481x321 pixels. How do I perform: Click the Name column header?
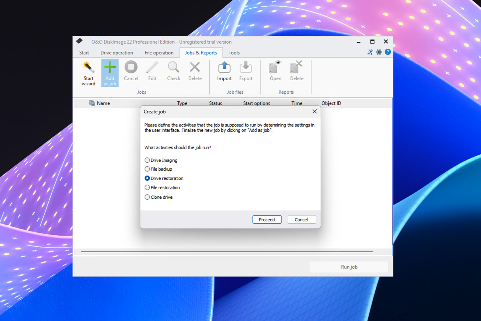point(103,103)
